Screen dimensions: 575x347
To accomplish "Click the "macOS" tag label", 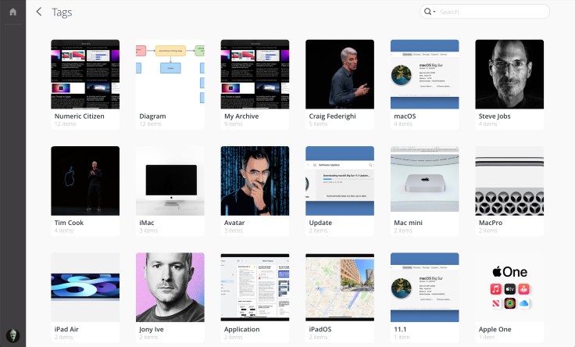I will [x=405, y=116].
